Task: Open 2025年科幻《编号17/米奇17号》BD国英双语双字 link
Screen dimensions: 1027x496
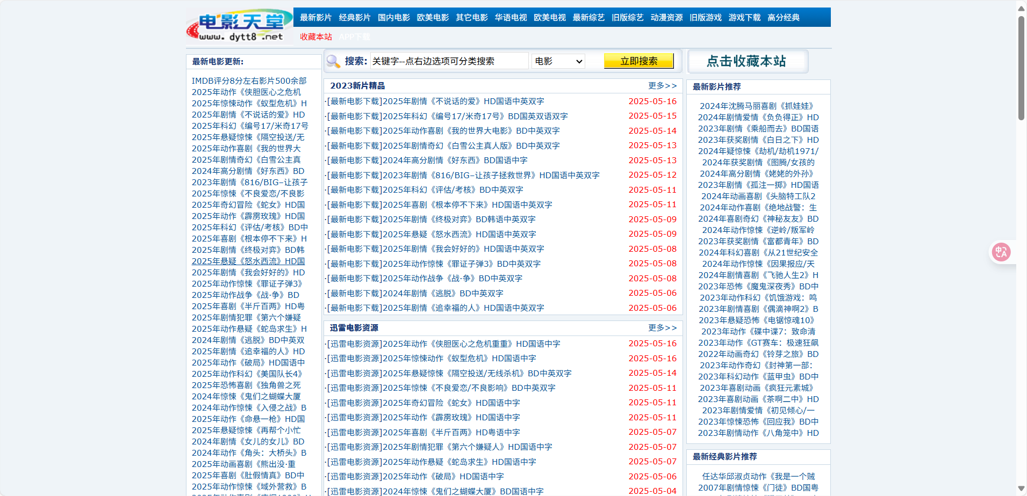Action: (x=475, y=116)
